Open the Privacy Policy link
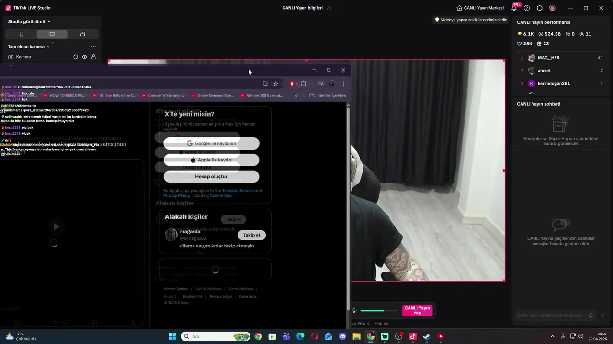Screen dimensions: 613x344 click(x=176, y=195)
